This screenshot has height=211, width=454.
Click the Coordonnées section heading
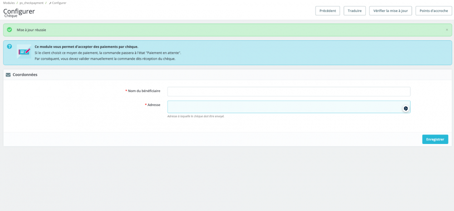(25, 75)
